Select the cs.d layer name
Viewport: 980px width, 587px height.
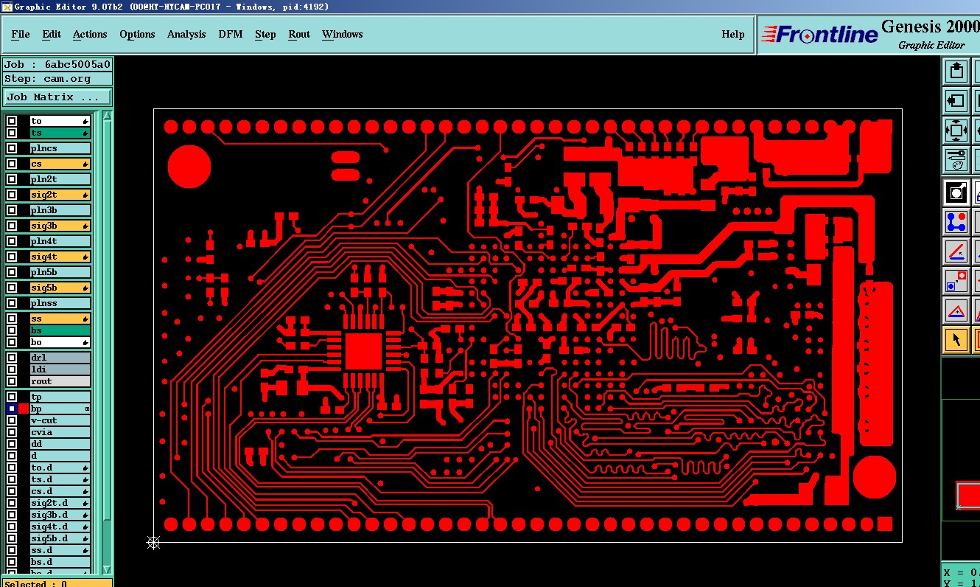[60, 491]
